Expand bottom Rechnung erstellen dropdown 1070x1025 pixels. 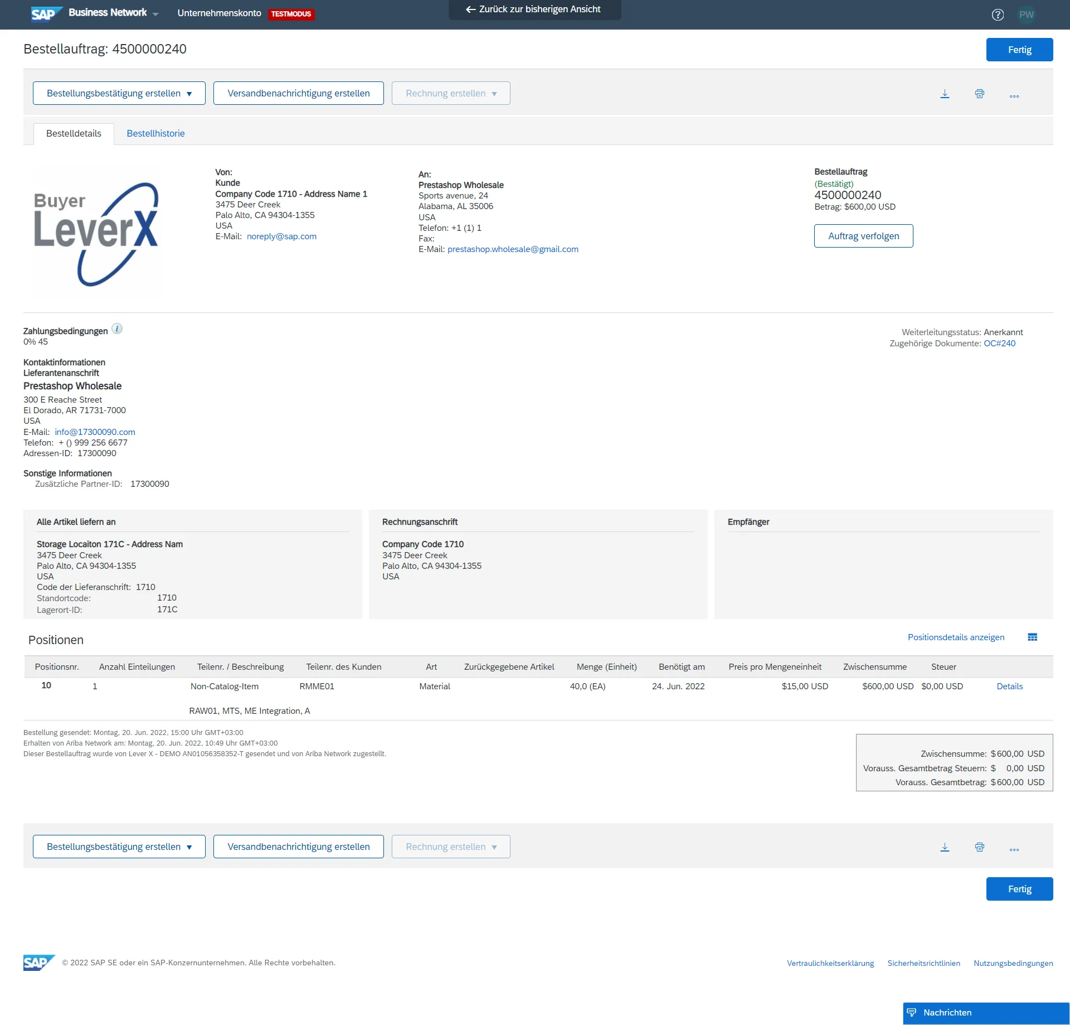tap(494, 847)
